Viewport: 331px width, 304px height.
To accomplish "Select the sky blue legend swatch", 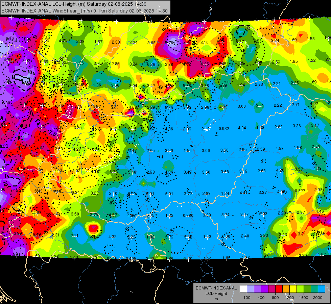I will click(322, 289).
